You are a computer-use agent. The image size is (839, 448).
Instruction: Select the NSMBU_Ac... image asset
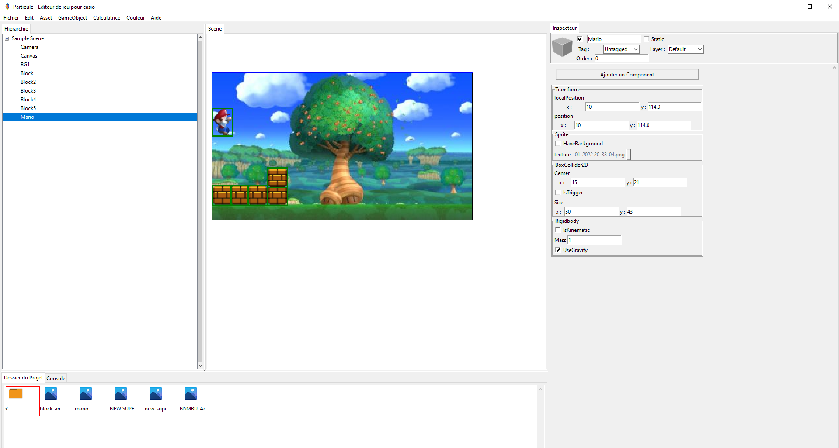(191, 393)
